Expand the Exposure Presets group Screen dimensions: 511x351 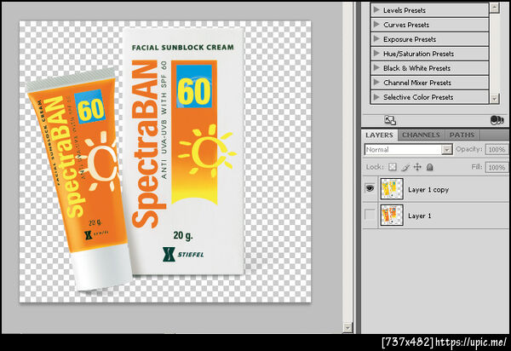point(376,39)
